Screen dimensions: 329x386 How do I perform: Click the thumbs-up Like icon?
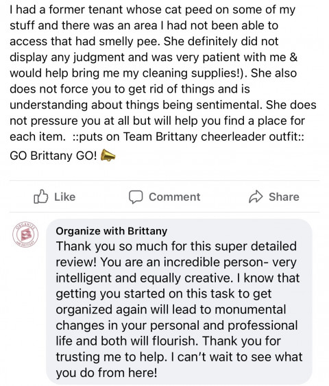click(40, 197)
